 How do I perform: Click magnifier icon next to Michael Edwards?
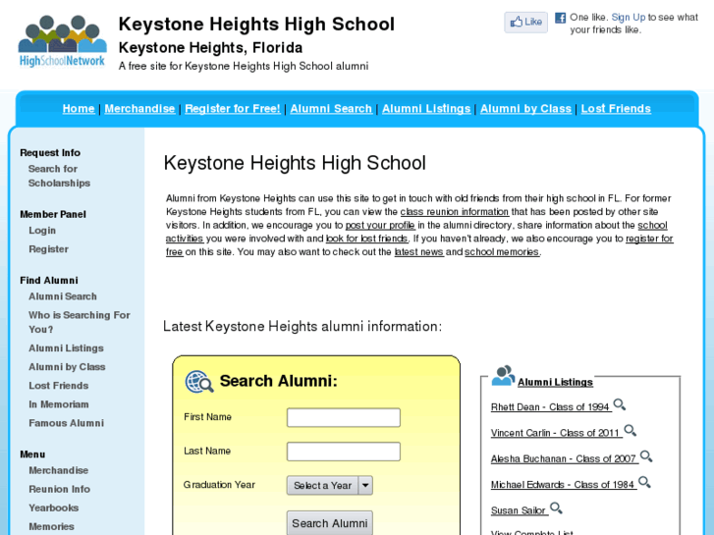[644, 482]
